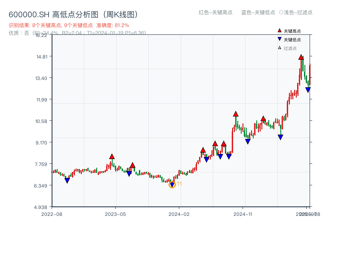Click the chart title 600000.SH 高低点分析图
The image size is (344, 258).
click(x=73, y=15)
